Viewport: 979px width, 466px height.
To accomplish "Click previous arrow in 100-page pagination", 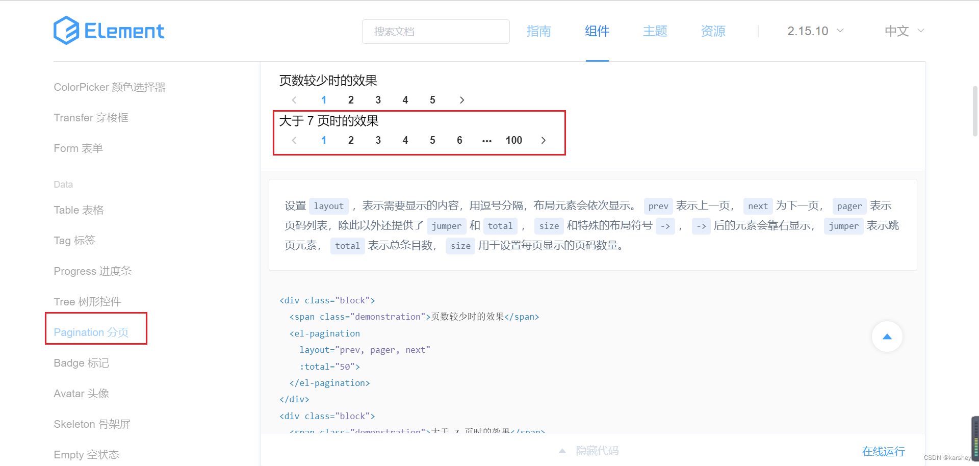I will click(294, 140).
